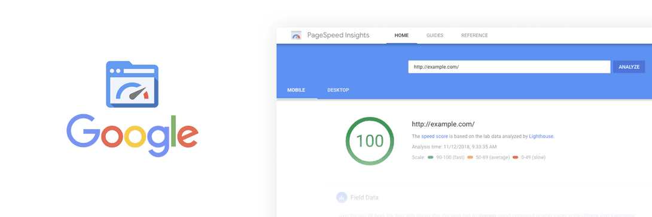Click the Field Data chart icon
This screenshot has width=652, height=217.
point(342,197)
